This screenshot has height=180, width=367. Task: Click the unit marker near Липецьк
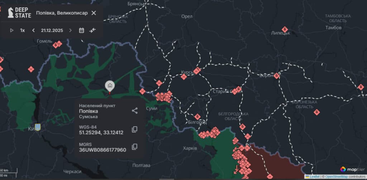[x=285, y=29]
